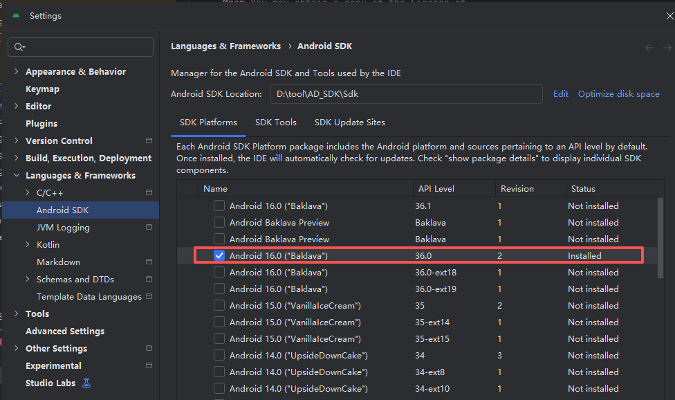Click the settings search field
The height and width of the screenshot is (400, 675).
point(80,47)
